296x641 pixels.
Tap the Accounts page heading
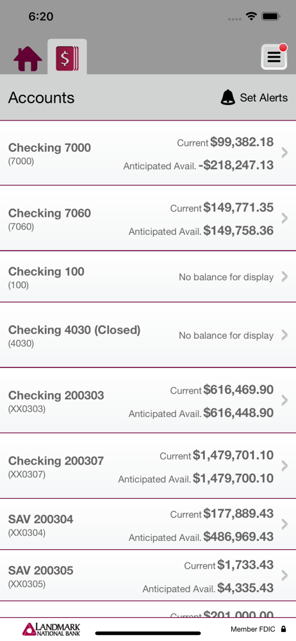[41, 97]
